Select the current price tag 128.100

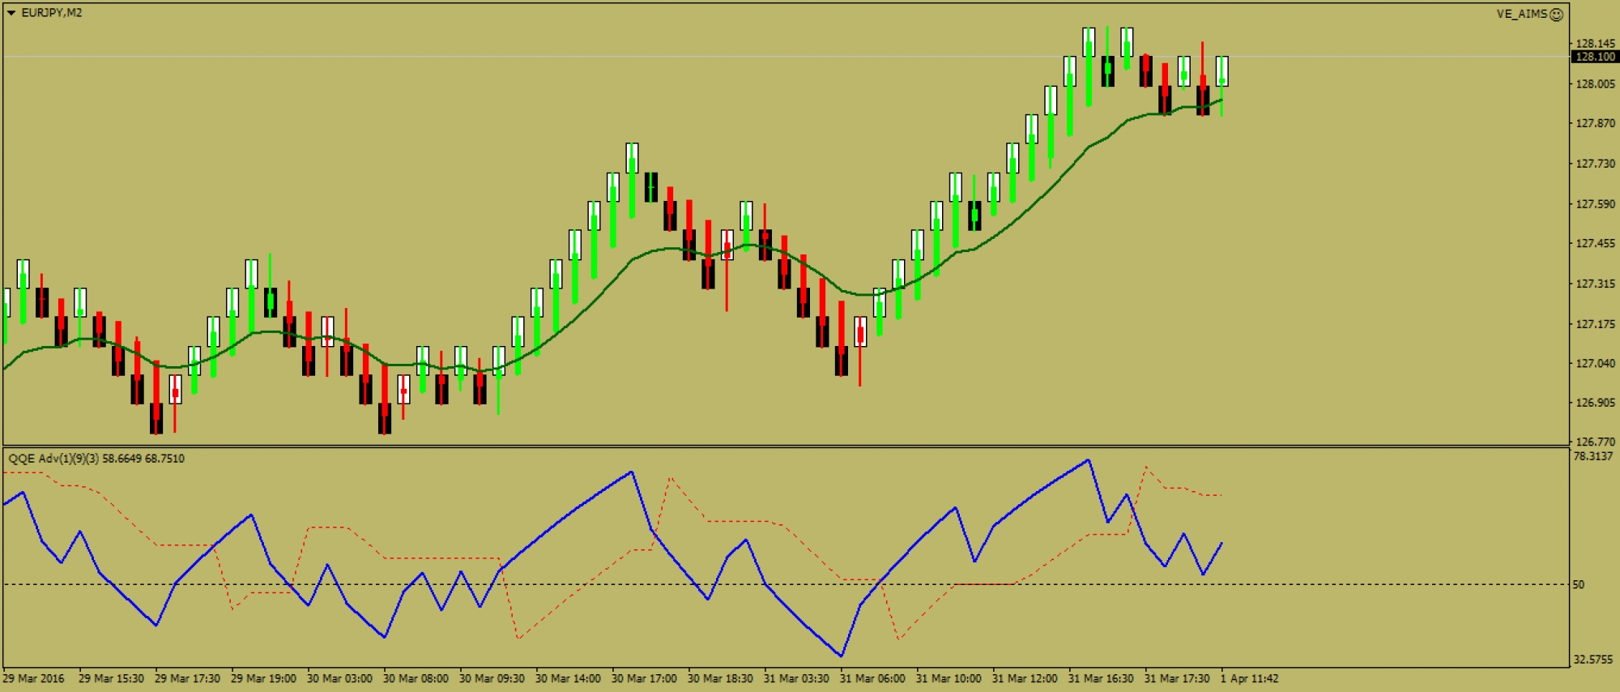[x=1594, y=57]
